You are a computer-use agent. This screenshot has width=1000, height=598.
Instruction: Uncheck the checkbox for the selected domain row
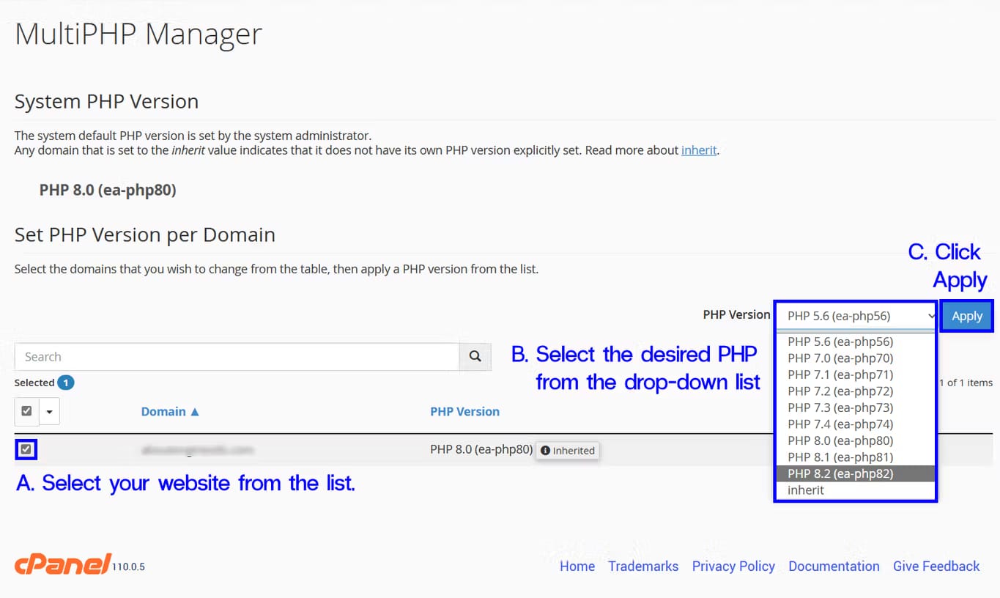(24, 449)
